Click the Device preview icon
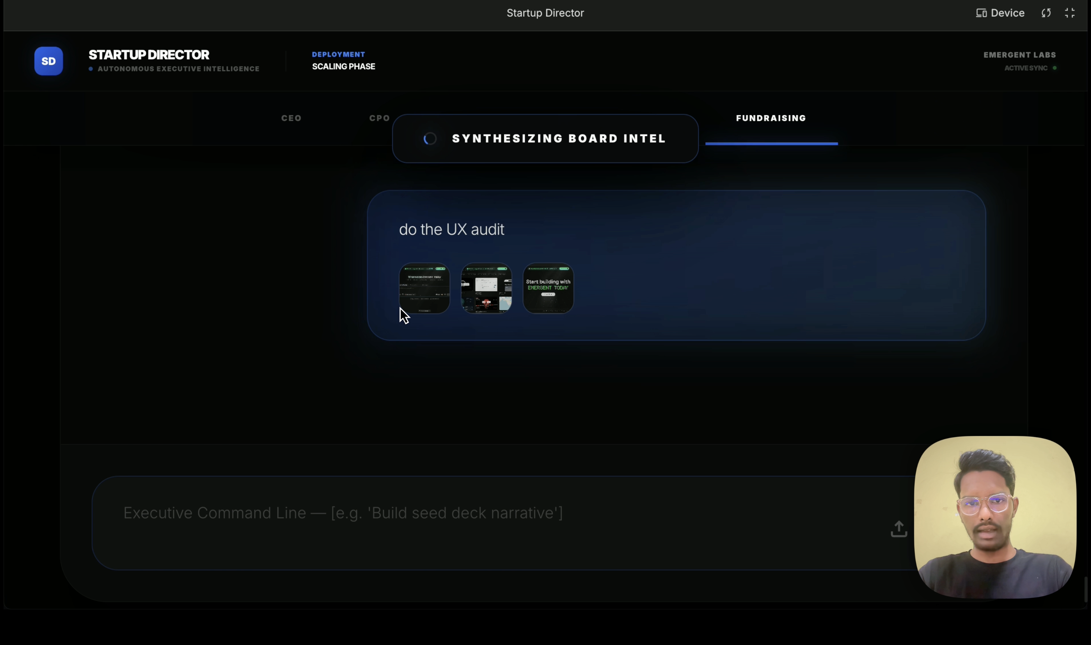Screen dimensions: 1091x645 981,13
